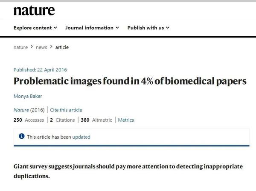
Task: Open the Journal information dropdown
Action: click(x=92, y=28)
